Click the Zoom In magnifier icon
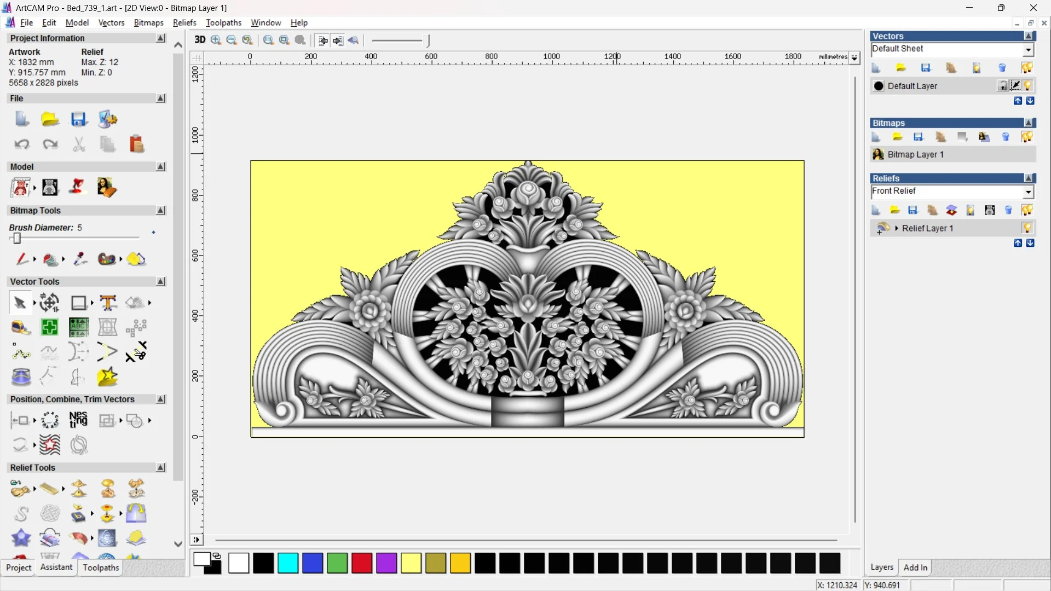This screenshot has width=1051, height=591. tap(216, 40)
